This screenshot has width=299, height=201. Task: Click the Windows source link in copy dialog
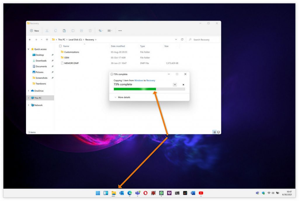point(139,80)
